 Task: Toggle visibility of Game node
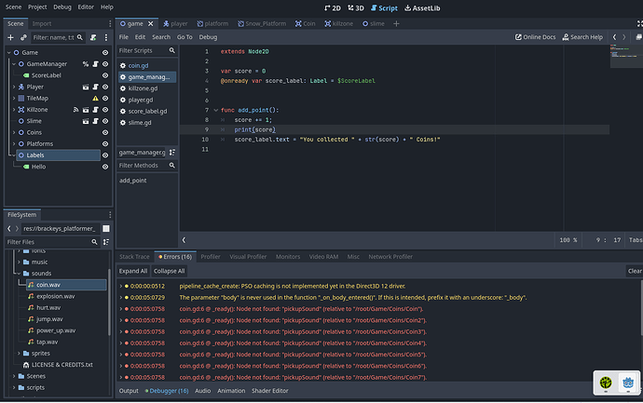pos(105,52)
